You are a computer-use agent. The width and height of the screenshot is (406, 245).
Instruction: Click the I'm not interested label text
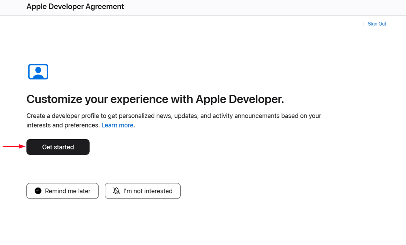point(148,191)
